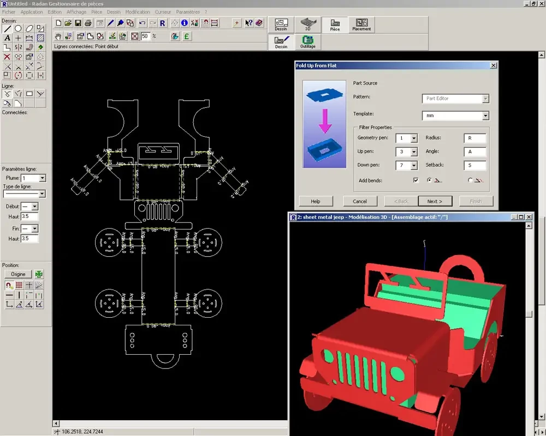The height and width of the screenshot is (436, 546).
Task: Open the Plume dropdown
Action: point(42,178)
